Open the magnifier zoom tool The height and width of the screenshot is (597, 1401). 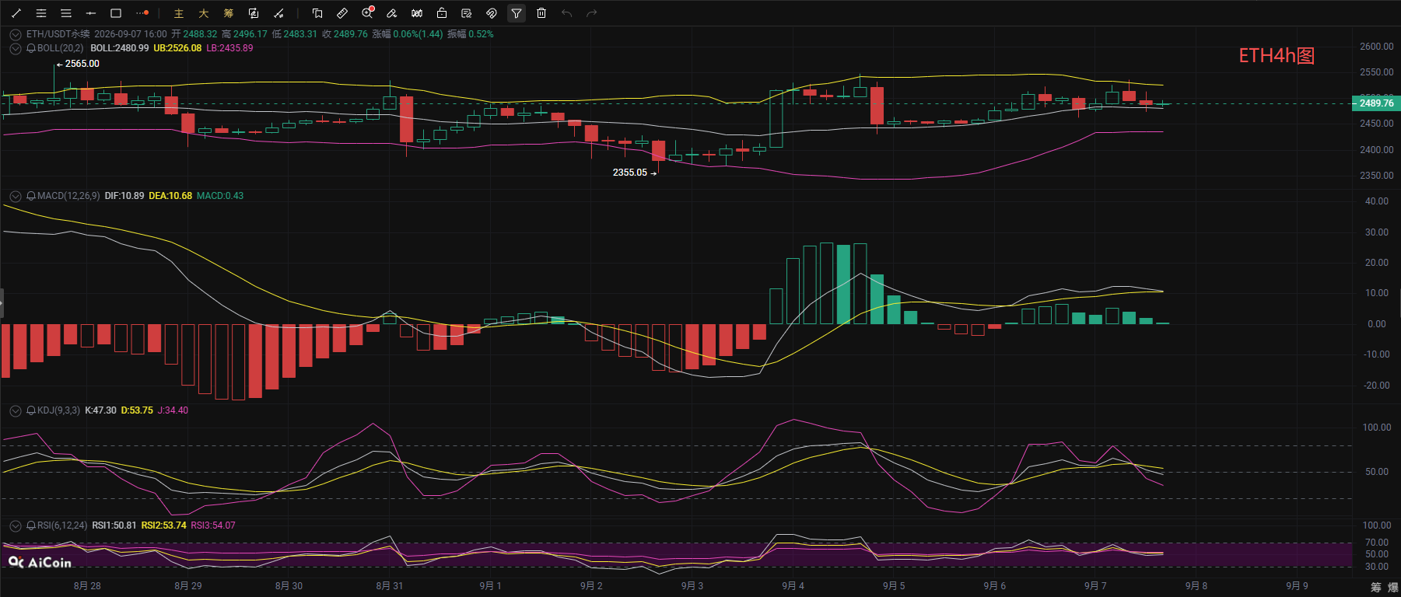point(367,12)
